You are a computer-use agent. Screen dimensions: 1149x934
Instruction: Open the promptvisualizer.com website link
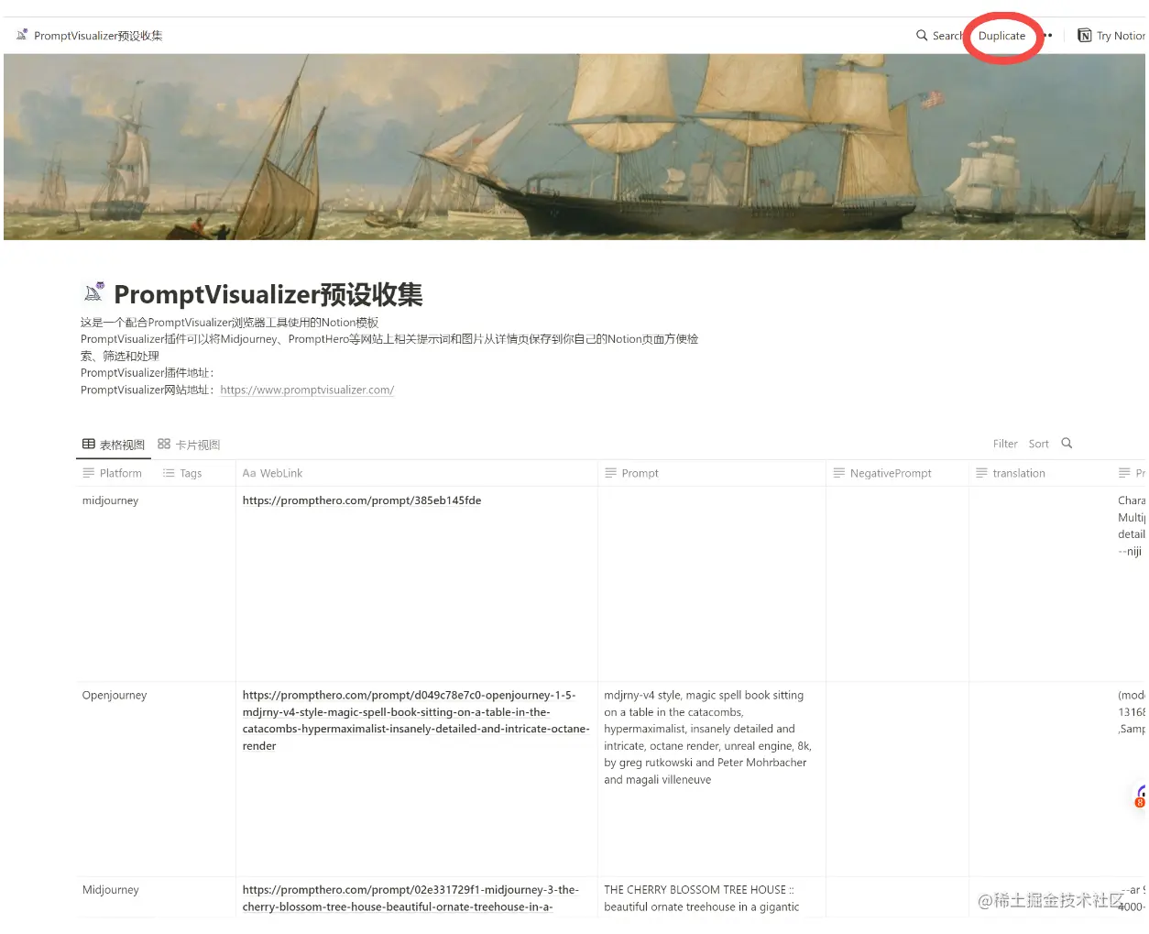click(x=307, y=390)
